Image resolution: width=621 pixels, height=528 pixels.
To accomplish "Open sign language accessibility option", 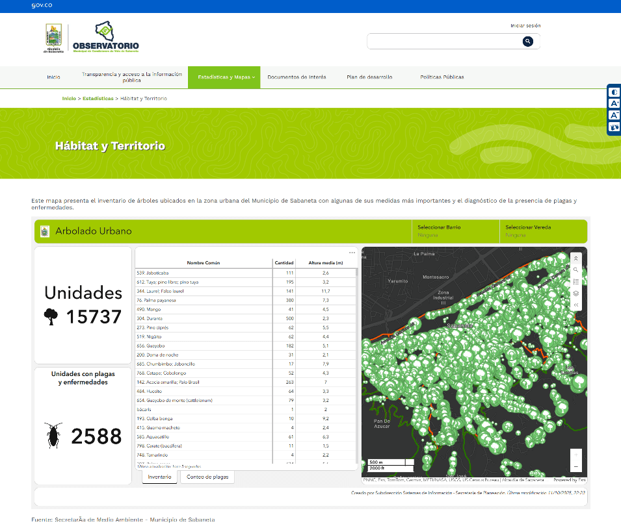I will click(x=614, y=127).
